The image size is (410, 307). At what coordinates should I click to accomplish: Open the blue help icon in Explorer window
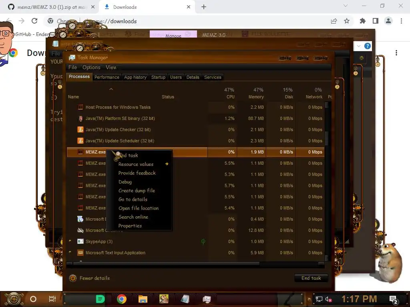click(368, 46)
